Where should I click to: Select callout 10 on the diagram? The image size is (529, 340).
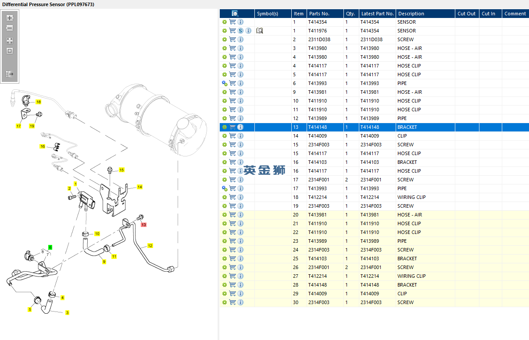pos(97,234)
